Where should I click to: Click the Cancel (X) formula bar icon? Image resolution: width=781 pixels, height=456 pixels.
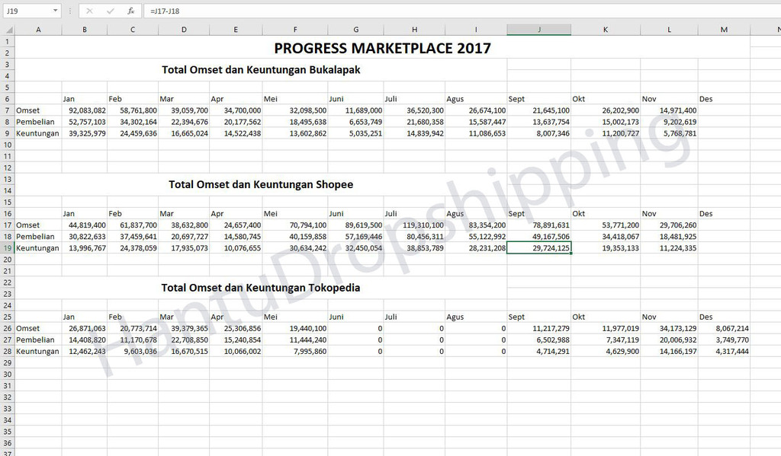[x=89, y=11]
